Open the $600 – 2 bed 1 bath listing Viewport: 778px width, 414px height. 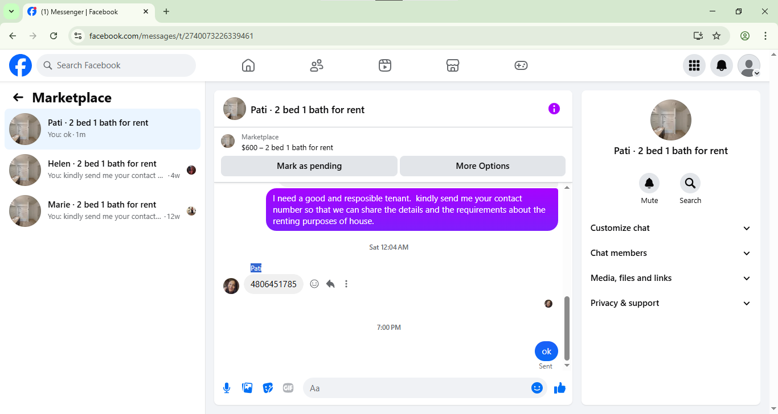coord(287,147)
